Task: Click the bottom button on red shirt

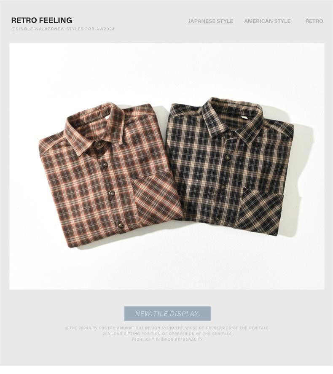Action: (x=121, y=226)
